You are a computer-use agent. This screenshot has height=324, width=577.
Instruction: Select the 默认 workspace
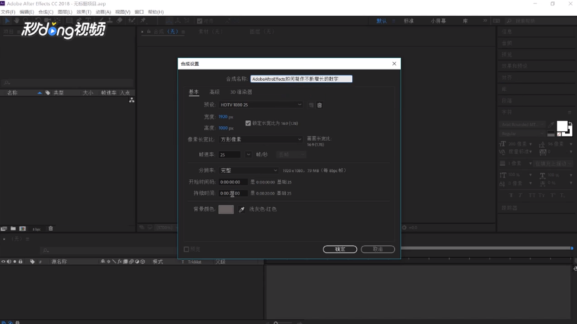(x=381, y=21)
